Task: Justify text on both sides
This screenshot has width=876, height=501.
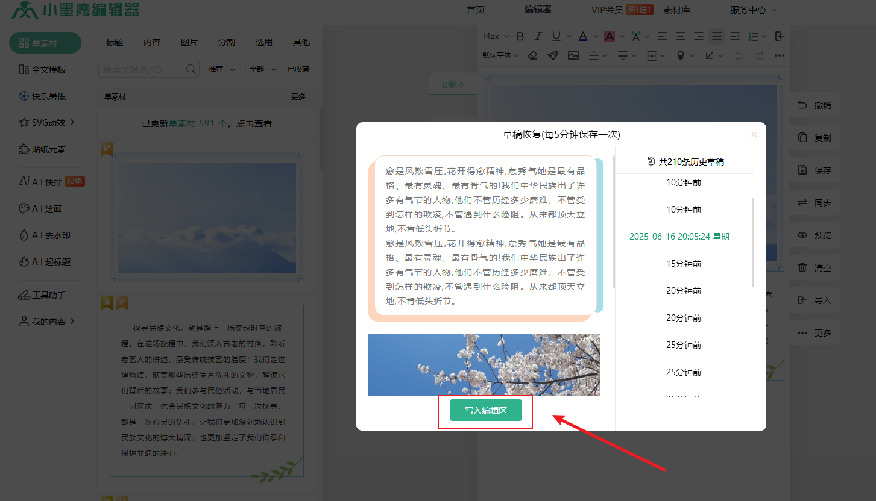Action: click(x=716, y=36)
